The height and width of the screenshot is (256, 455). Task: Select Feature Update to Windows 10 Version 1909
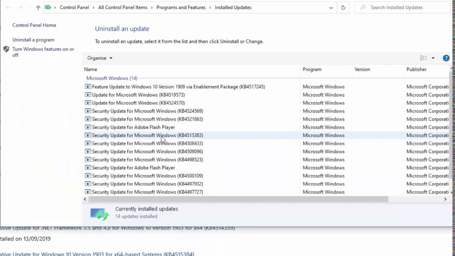(x=178, y=87)
